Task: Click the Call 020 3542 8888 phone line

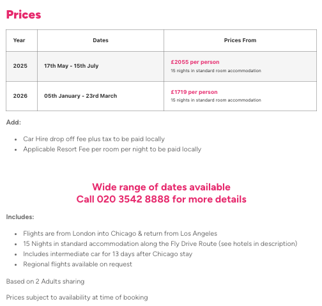Action: coord(161,199)
